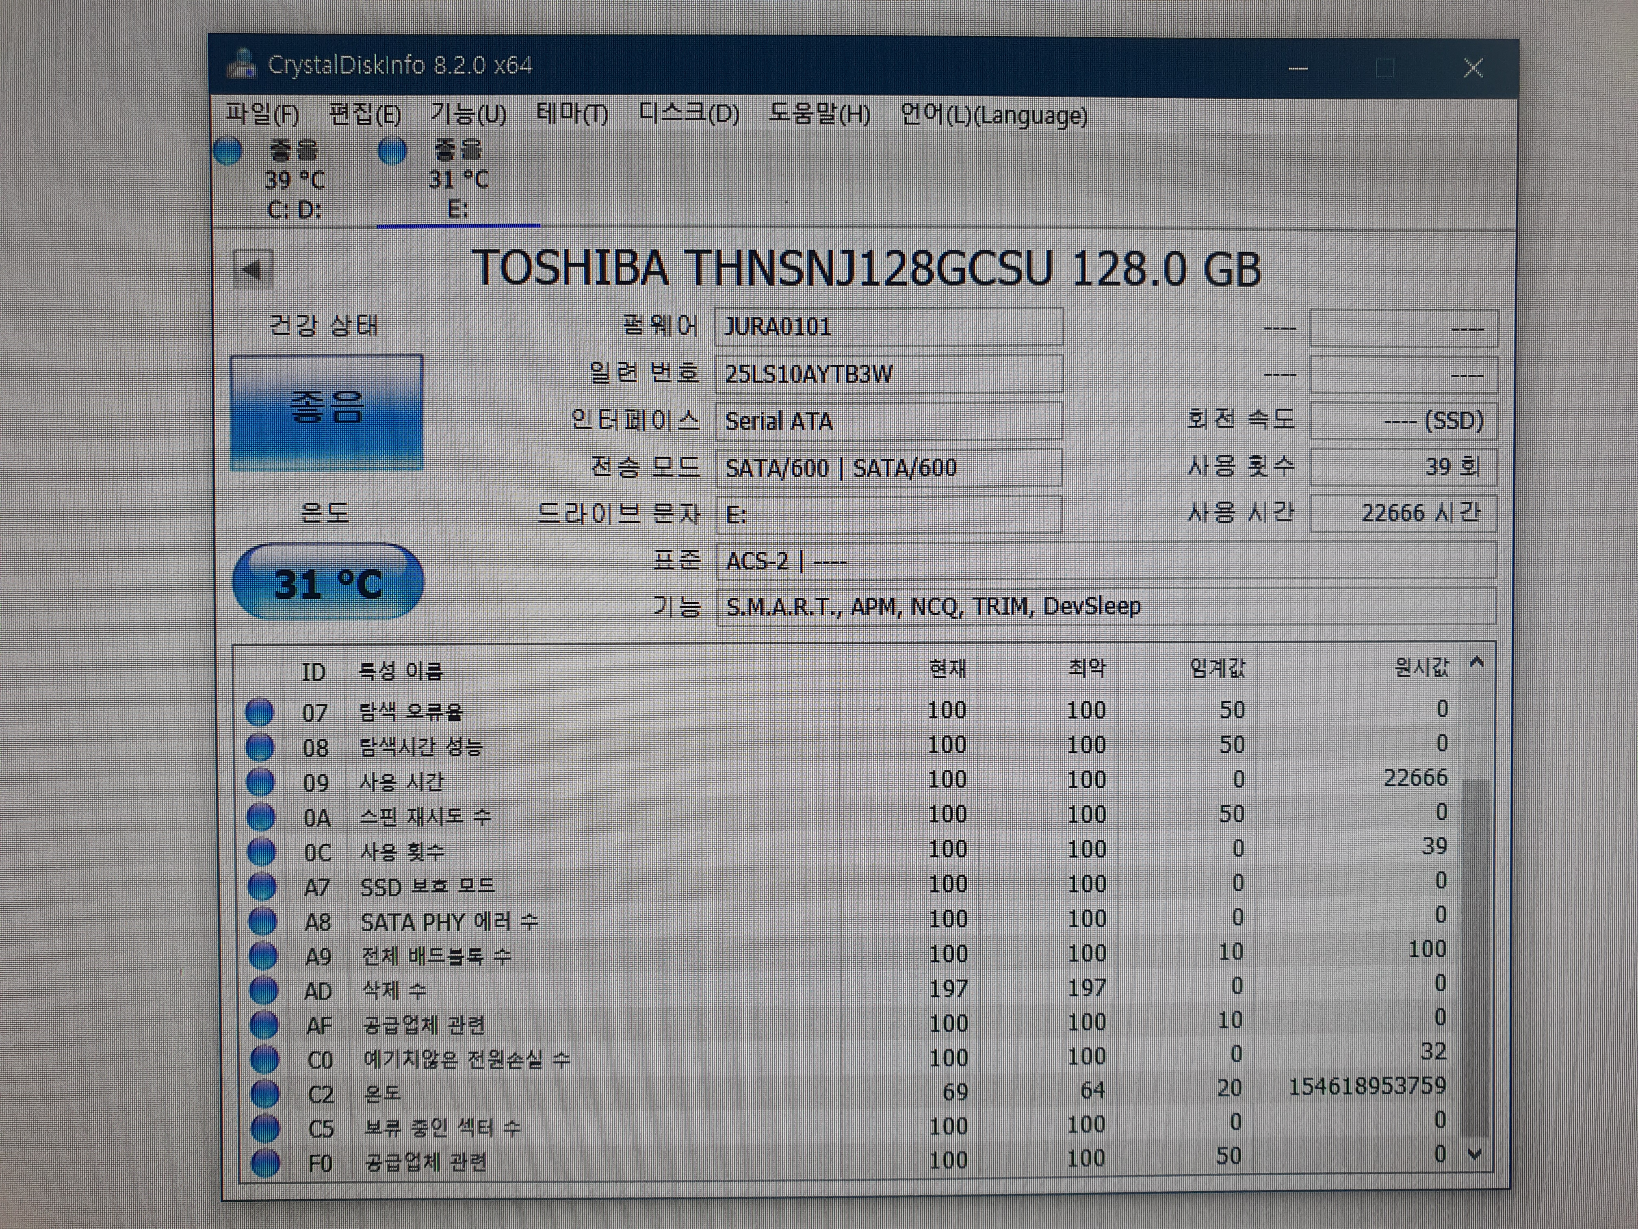Open the 디스크(D) menu
Image resolution: width=1638 pixels, height=1229 pixels.
pos(689,114)
